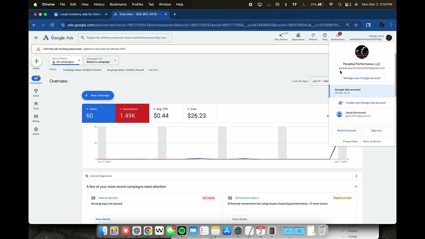Screen dimensions: 425x239
Task: Open the Chrome three-dot menu
Action: point(391,25)
